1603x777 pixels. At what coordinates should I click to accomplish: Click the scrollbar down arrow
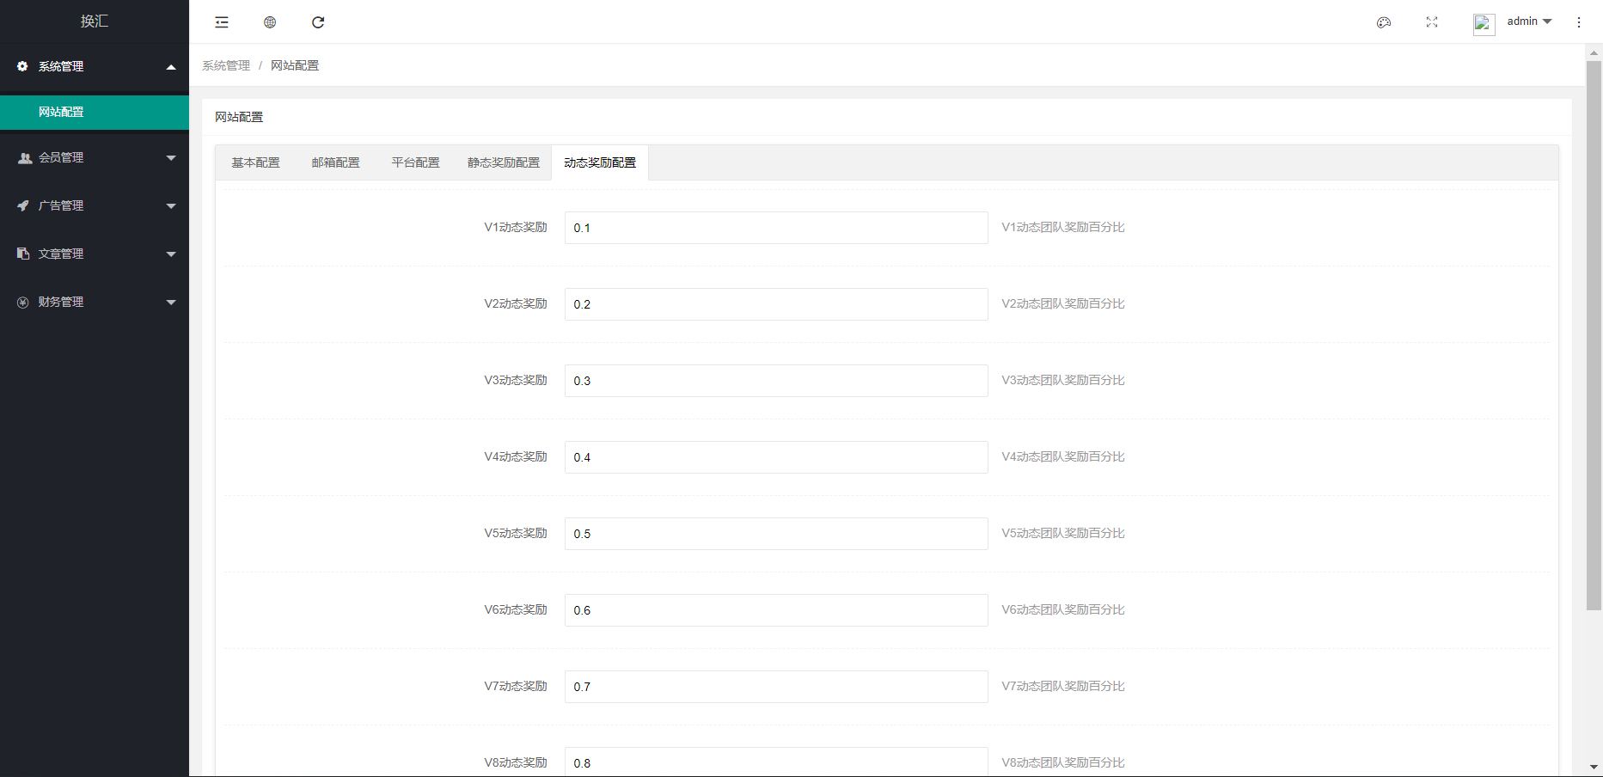click(1594, 767)
